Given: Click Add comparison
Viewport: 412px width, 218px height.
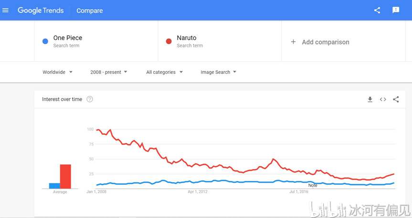Looking at the screenshot, I should (326, 42).
